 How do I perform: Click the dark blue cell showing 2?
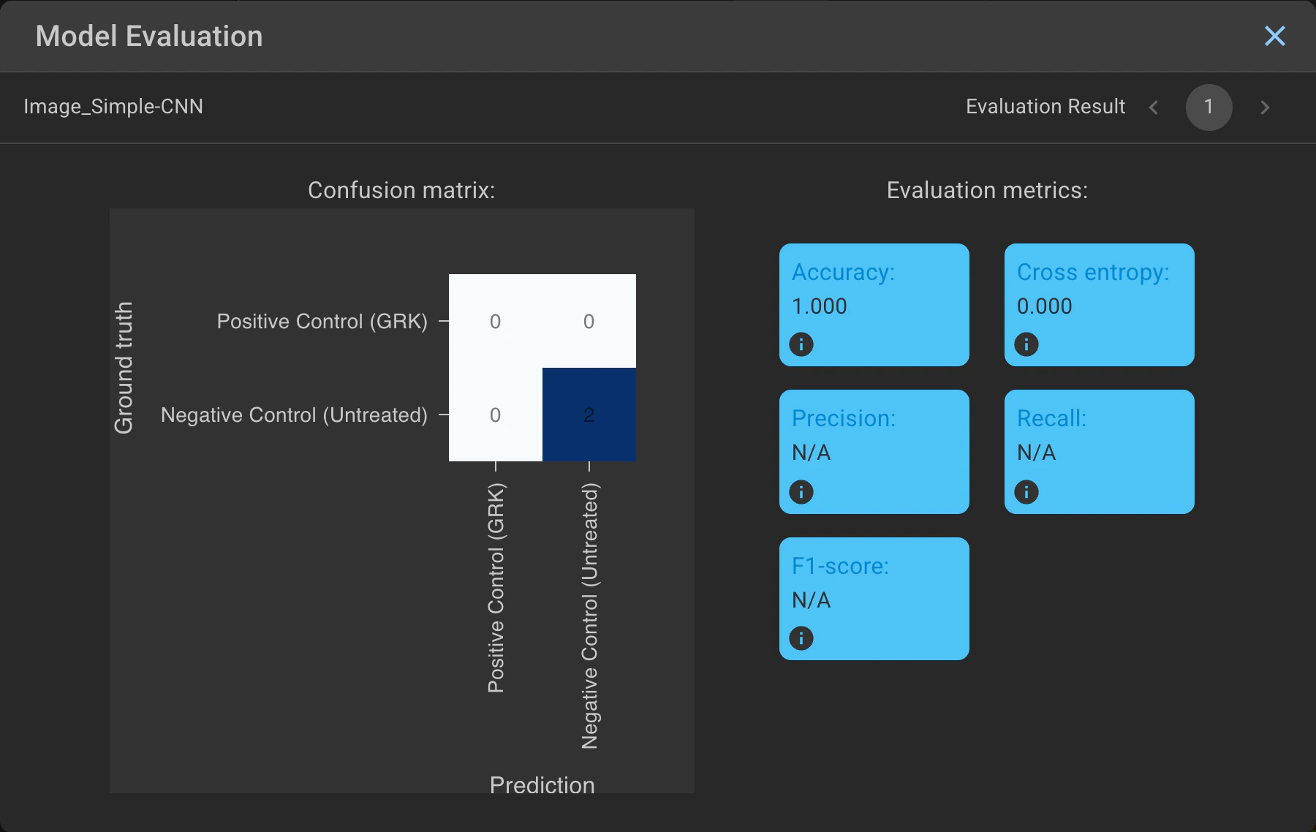(x=589, y=415)
